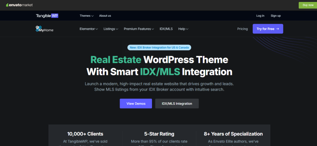The width and height of the screenshot is (317, 146).
Task: Click the IDX/MLS Integration button
Action: tap(177, 103)
